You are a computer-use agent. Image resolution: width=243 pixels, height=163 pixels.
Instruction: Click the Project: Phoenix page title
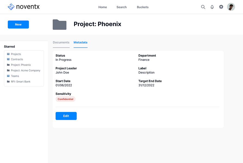[97, 24]
